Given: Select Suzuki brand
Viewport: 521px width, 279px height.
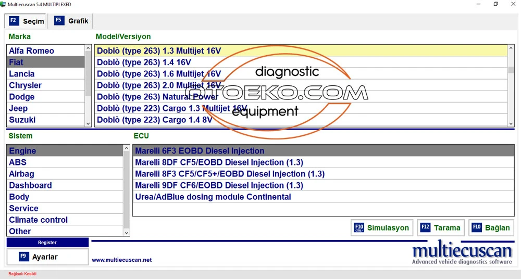Looking at the screenshot, I should [46, 120].
